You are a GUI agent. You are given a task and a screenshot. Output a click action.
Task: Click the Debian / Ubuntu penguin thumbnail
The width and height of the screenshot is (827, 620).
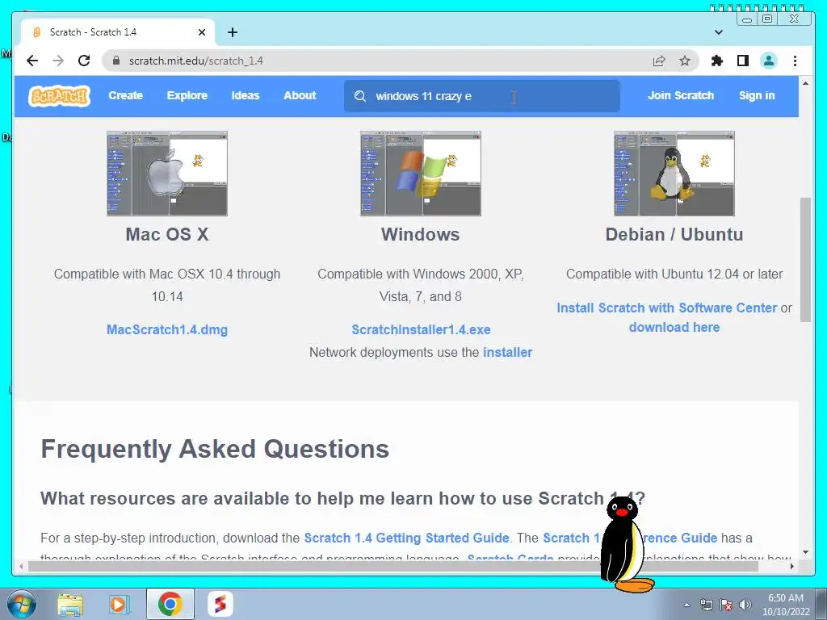coord(674,174)
